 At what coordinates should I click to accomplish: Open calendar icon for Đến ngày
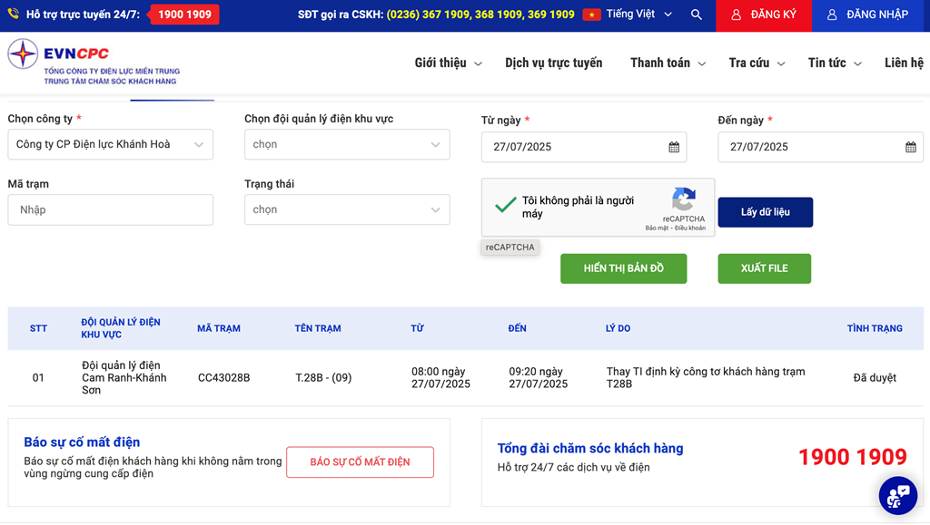(x=910, y=147)
